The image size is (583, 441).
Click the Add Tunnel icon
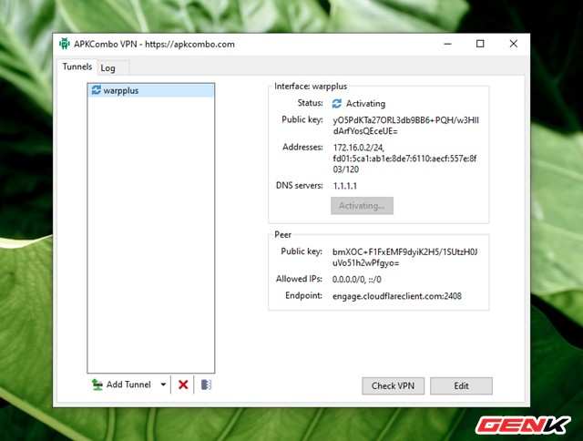pos(97,385)
